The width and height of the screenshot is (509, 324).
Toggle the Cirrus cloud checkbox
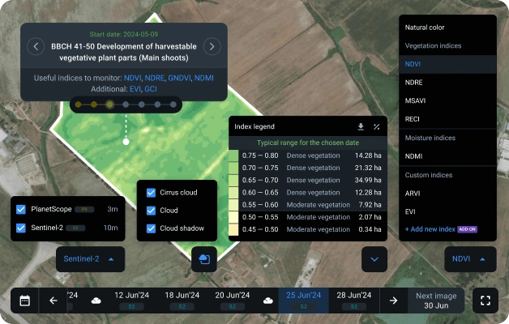coord(151,193)
